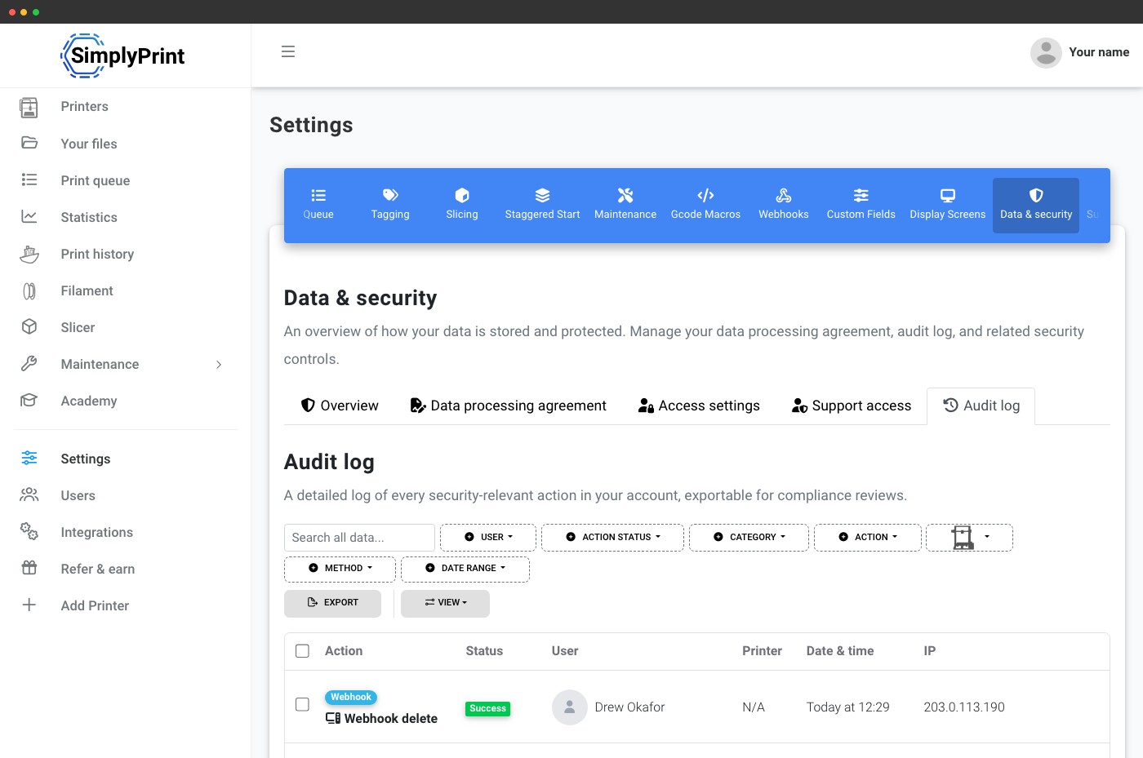The height and width of the screenshot is (758, 1143).
Task: Open Your files folder icon
Action: pyautogui.click(x=29, y=143)
